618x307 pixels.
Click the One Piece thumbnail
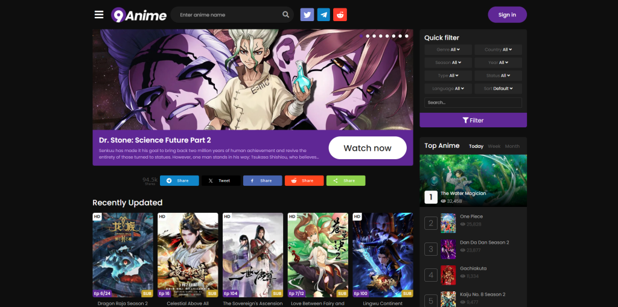coord(448,223)
